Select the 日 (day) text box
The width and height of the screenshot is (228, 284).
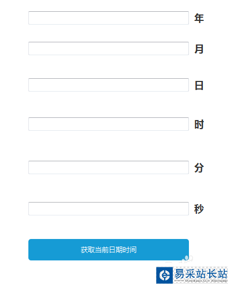point(109,85)
